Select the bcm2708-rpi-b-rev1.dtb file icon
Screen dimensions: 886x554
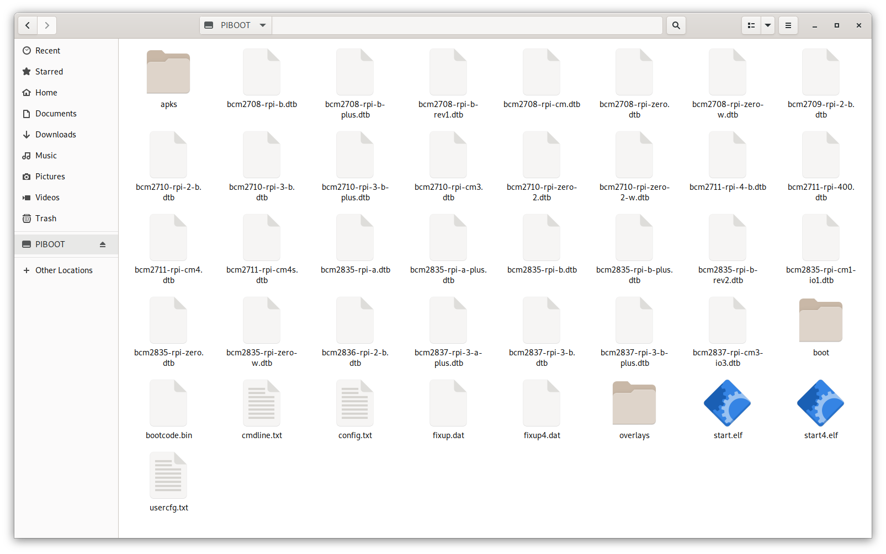click(x=448, y=72)
